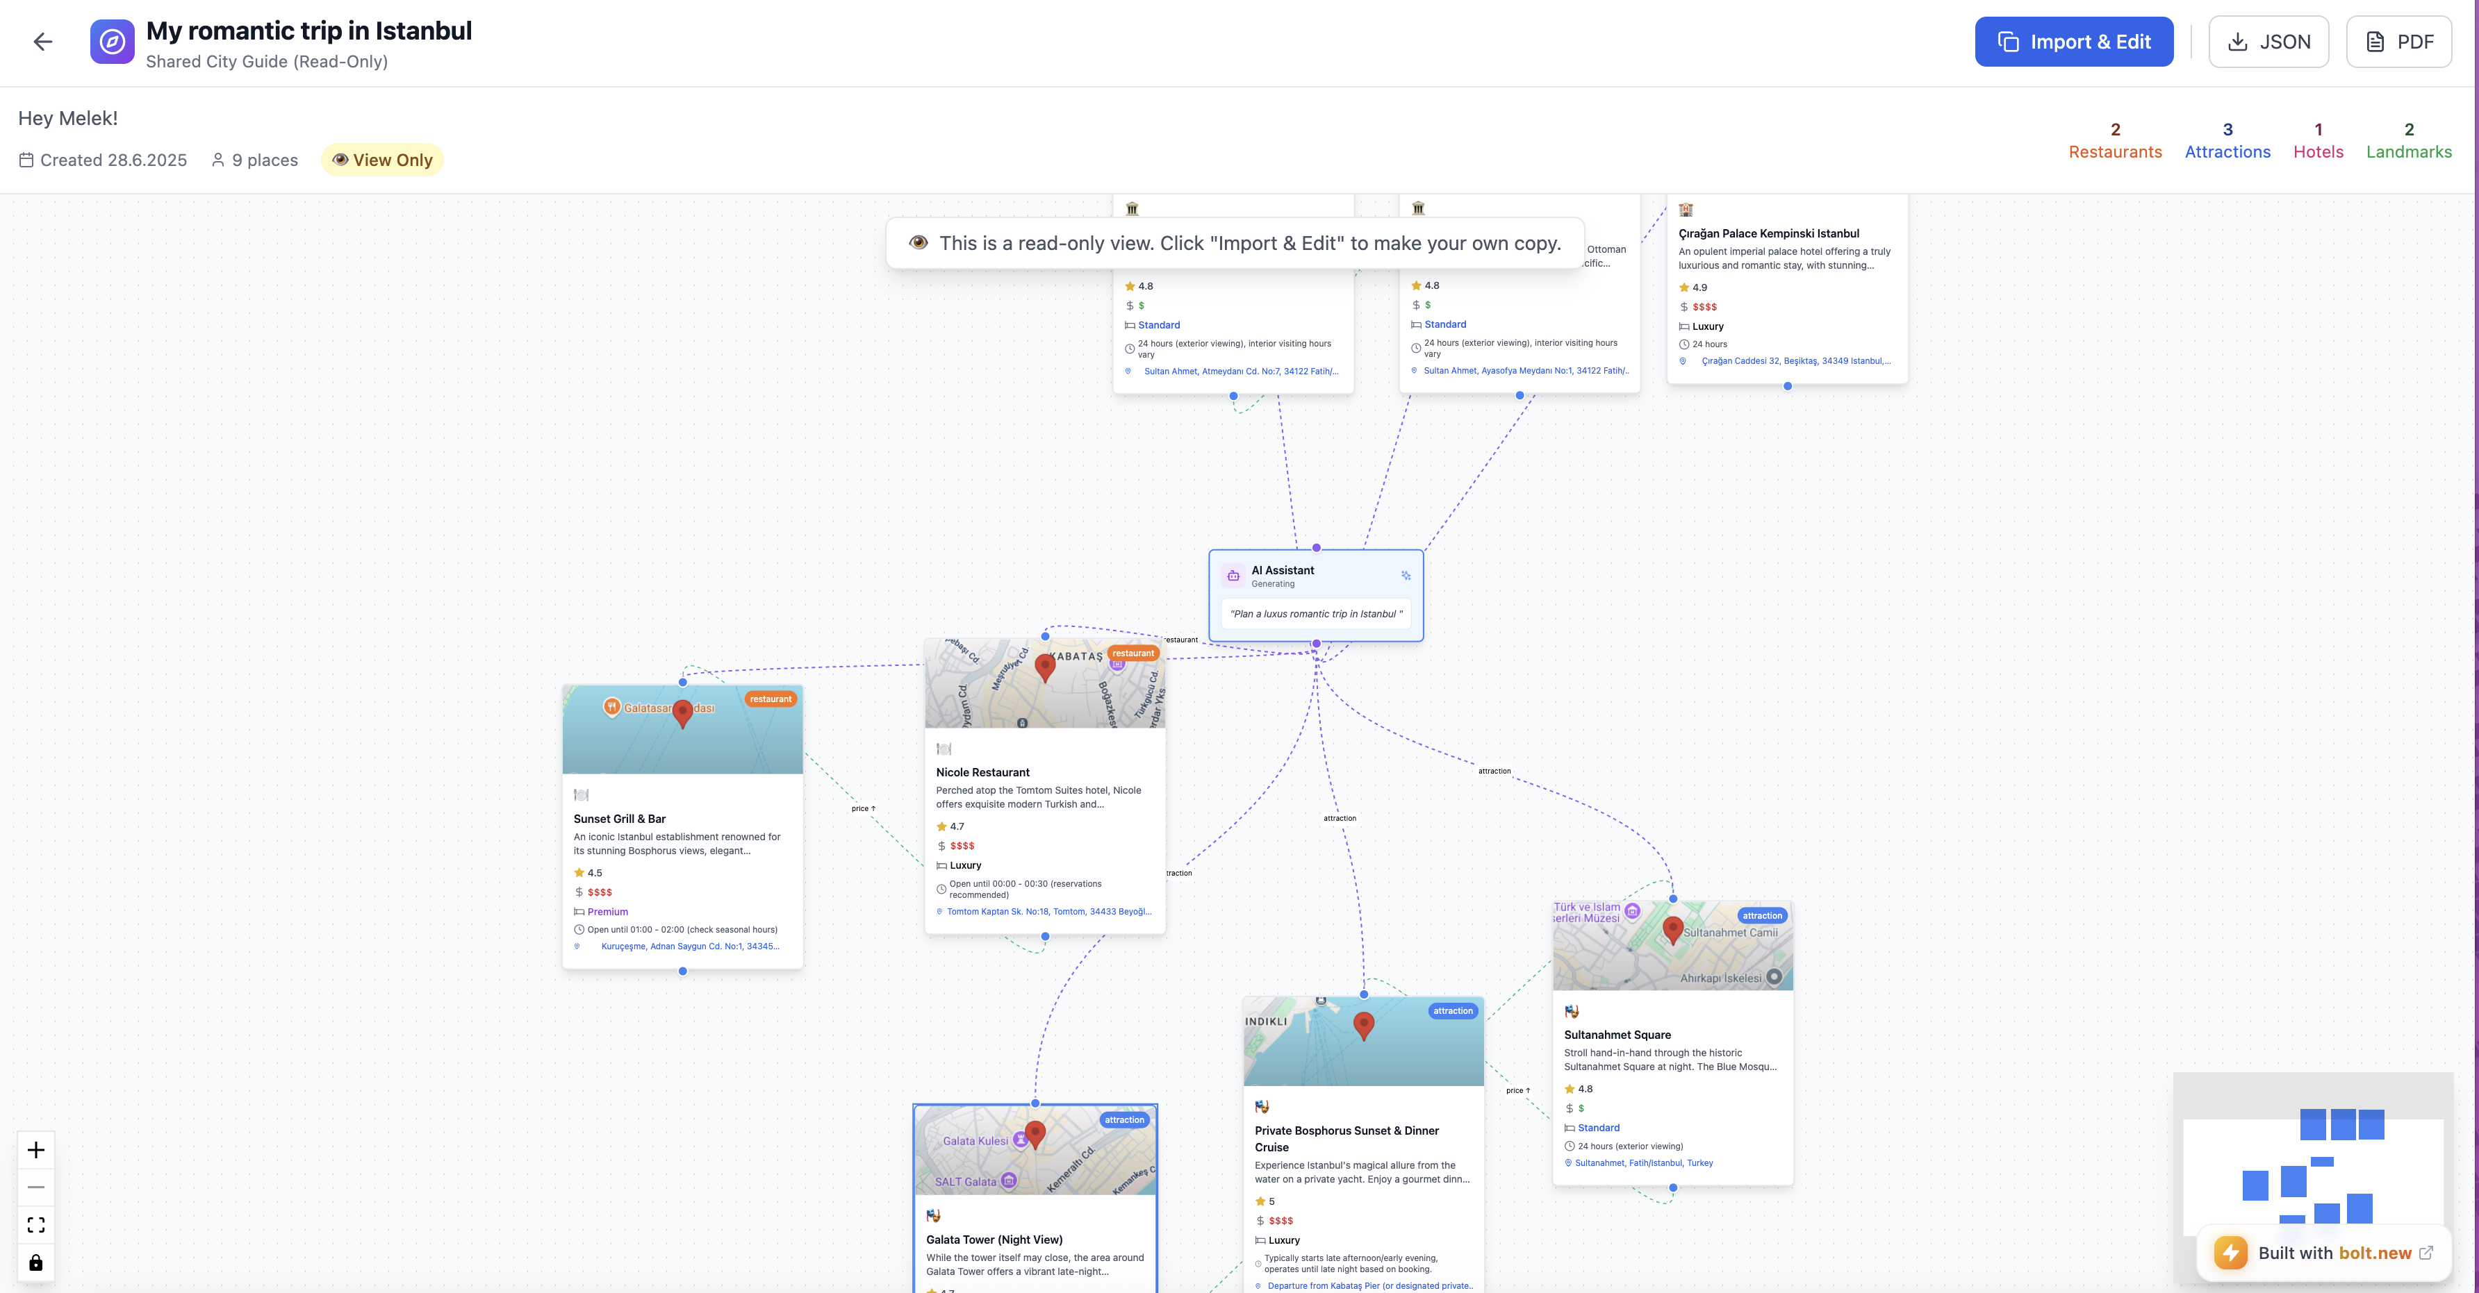Select the Landmarks count tab

pos(2408,140)
